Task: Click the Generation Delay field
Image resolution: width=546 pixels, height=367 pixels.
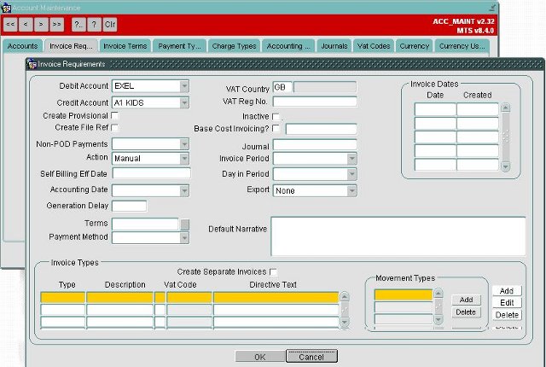Action: [129, 207]
